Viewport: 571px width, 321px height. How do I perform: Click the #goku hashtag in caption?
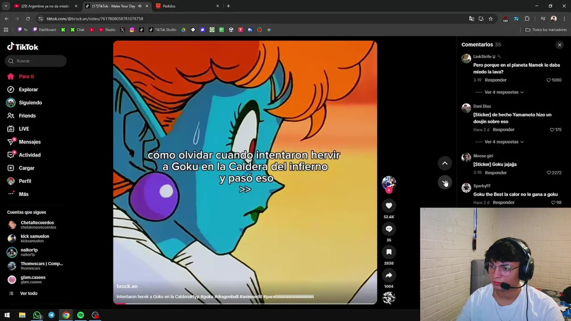tap(207, 296)
